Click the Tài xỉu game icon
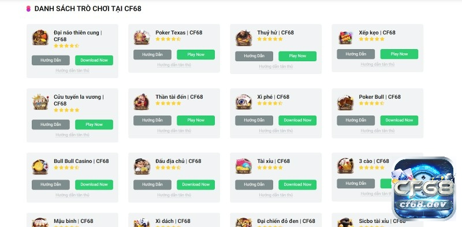Screen dimensions: 462x227 coord(244,166)
